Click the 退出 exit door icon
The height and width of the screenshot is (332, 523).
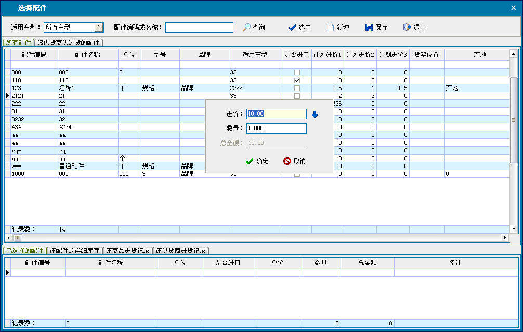[407, 28]
